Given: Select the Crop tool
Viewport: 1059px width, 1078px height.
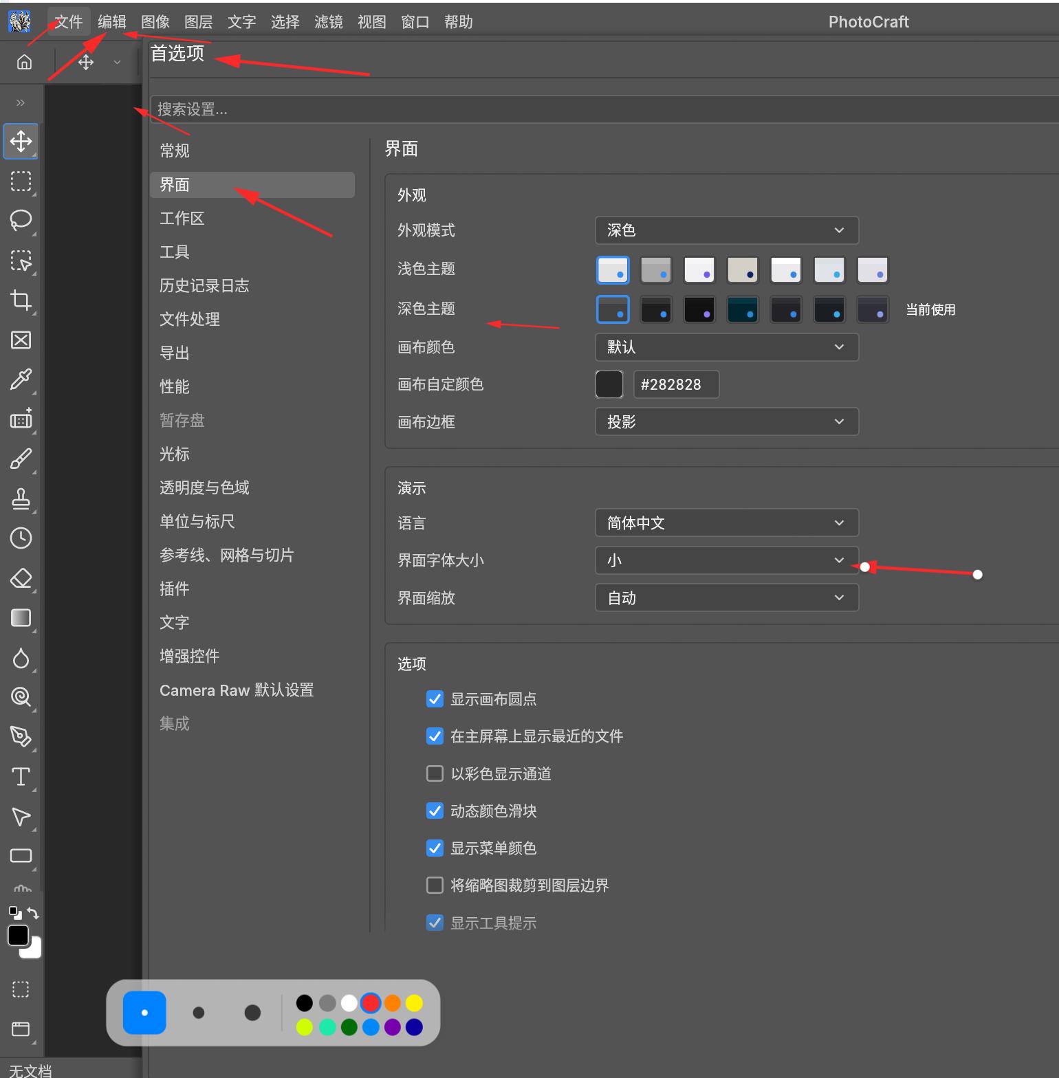Looking at the screenshot, I should [x=21, y=300].
